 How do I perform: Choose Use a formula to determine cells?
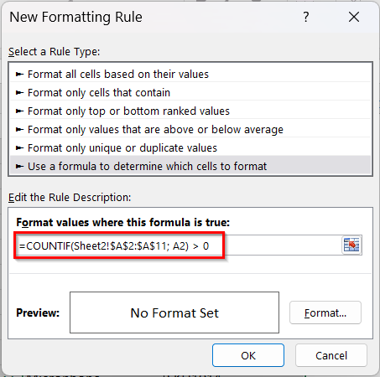[x=190, y=167]
